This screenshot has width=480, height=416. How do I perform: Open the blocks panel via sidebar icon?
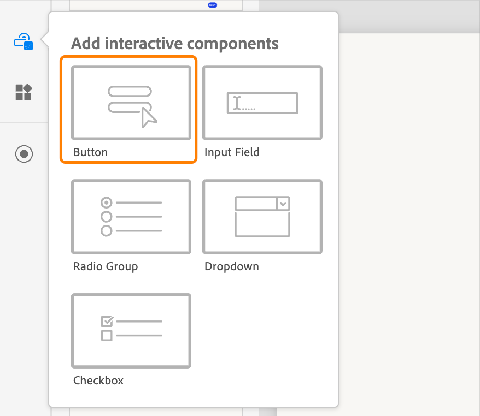(x=24, y=92)
